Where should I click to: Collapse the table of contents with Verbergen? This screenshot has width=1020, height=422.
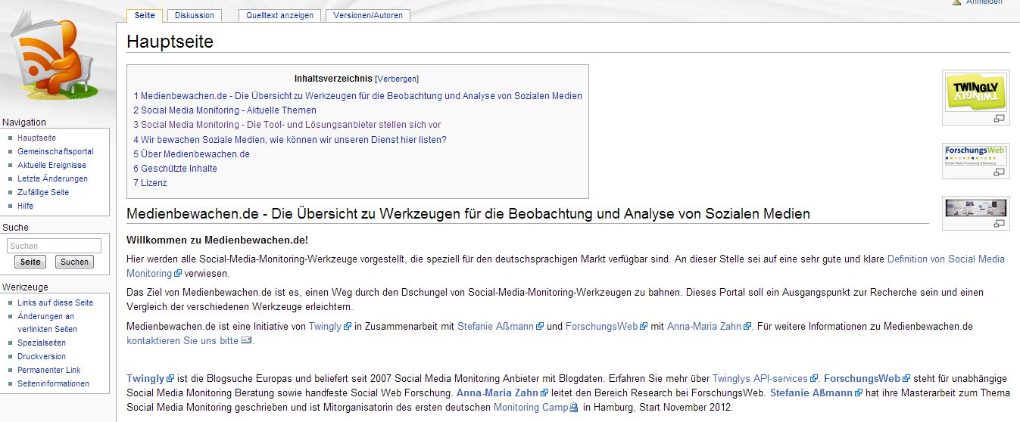coord(397,79)
